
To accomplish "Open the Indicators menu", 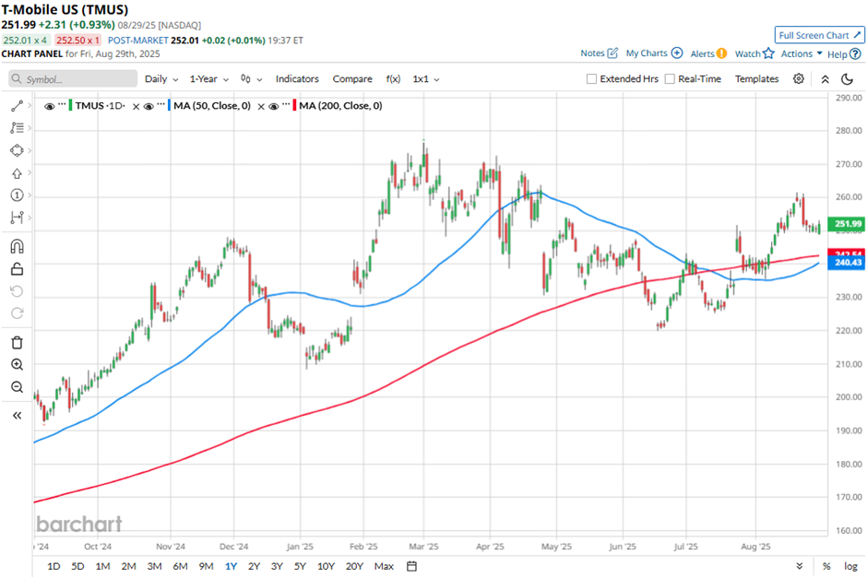I will tap(297, 79).
